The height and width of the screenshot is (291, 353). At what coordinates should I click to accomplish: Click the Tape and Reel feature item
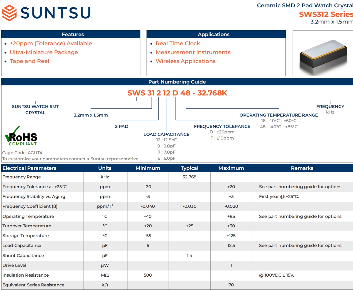(x=29, y=61)
